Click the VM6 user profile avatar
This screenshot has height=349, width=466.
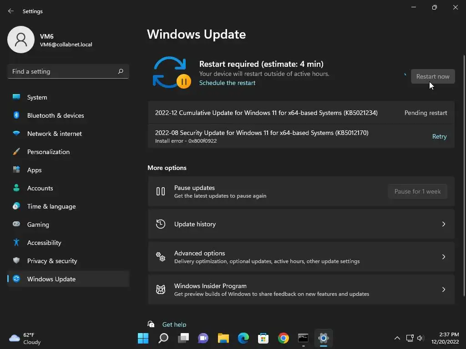pos(21,40)
